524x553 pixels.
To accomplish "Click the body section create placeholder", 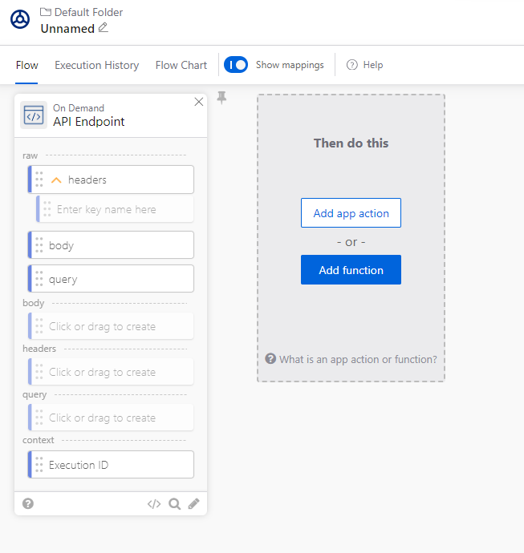I will point(111,326).
